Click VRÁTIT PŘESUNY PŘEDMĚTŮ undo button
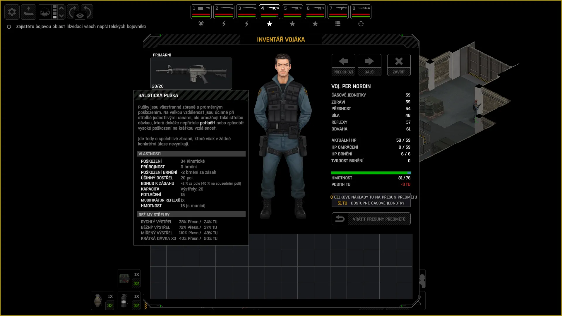This screenshot has height=316, width=562. pyautogui.click(x=371, y=219)
